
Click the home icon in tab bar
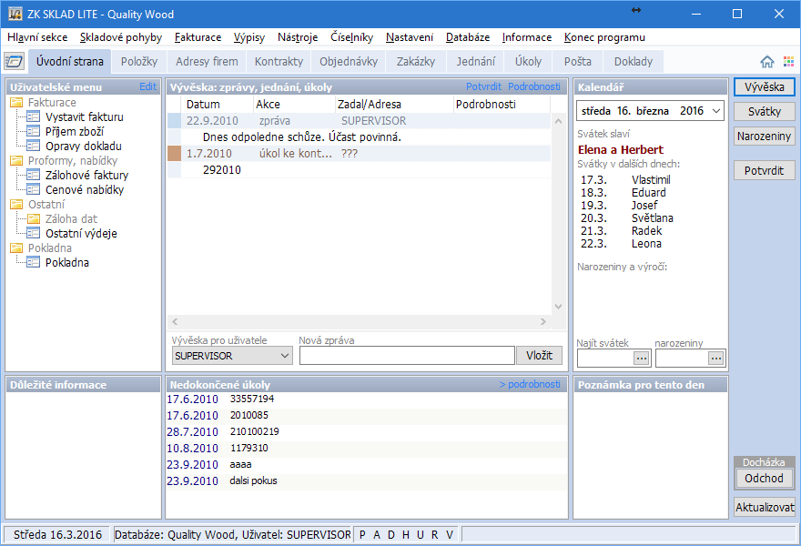(766, 62)
